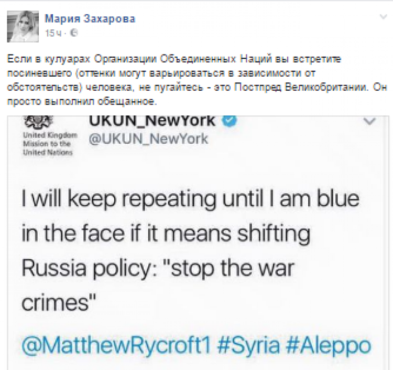The image size is (393, 370).
Task: Open Мария Захарова's profile picture
Action: [23, 26]
